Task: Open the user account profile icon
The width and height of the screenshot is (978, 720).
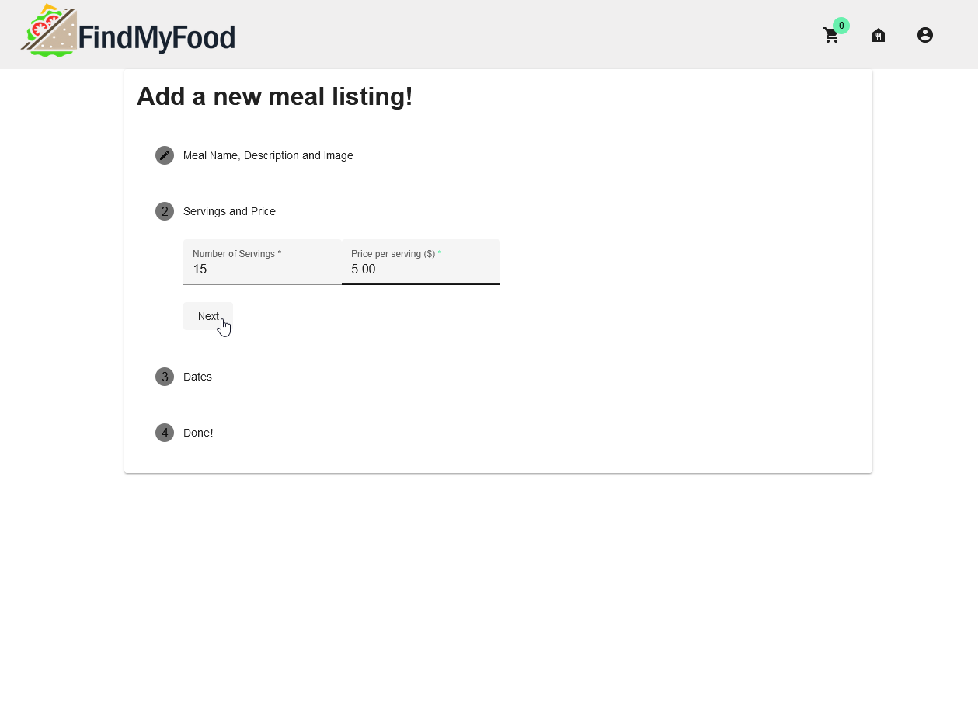Action: 925,35
